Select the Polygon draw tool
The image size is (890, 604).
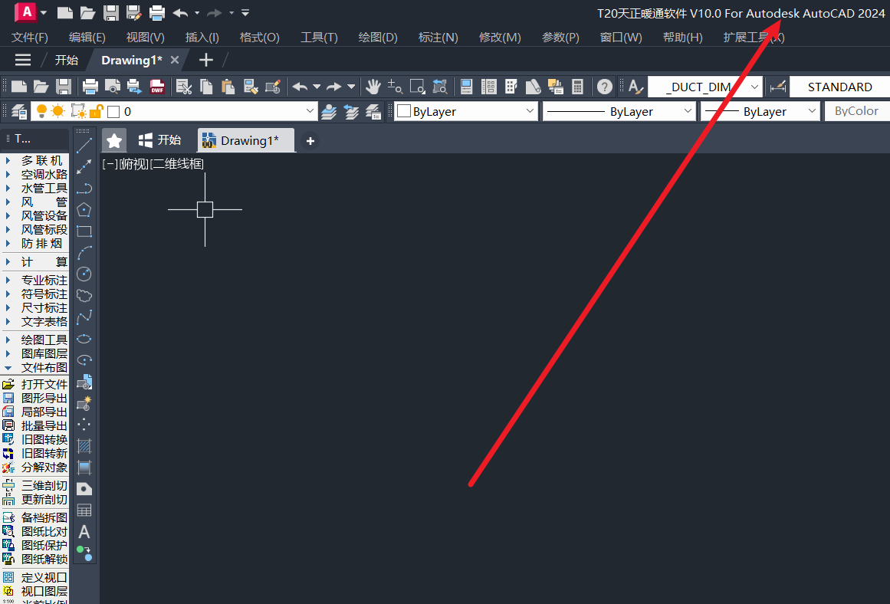tap(84, 209)
